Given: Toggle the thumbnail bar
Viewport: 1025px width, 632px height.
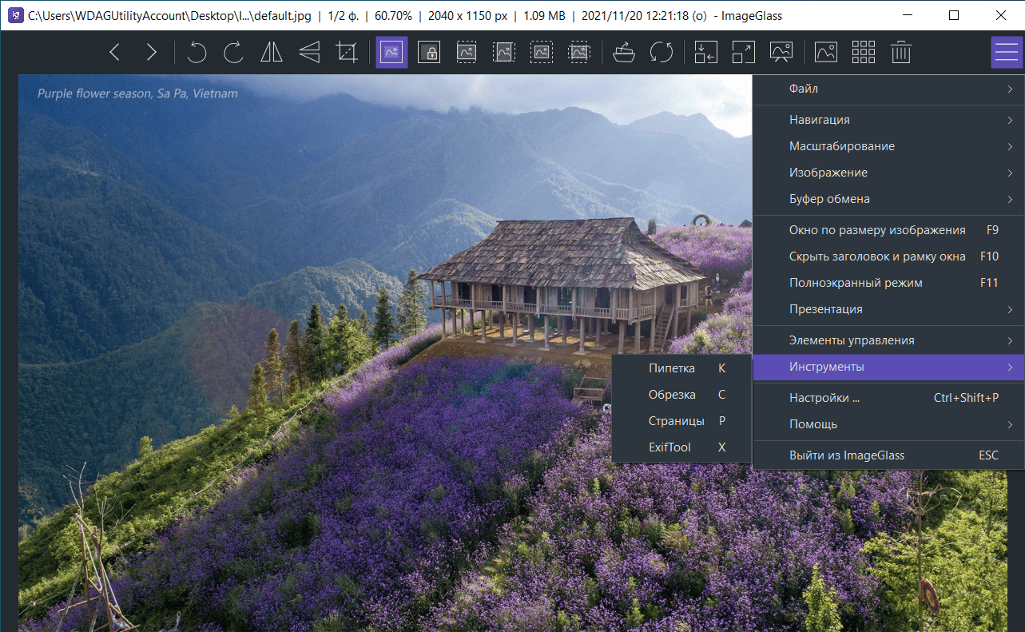Looking at the screenshot, I should coord(826,53).
